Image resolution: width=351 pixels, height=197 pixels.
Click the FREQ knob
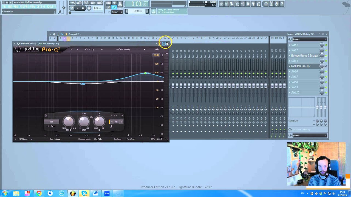tap(69, 121)
